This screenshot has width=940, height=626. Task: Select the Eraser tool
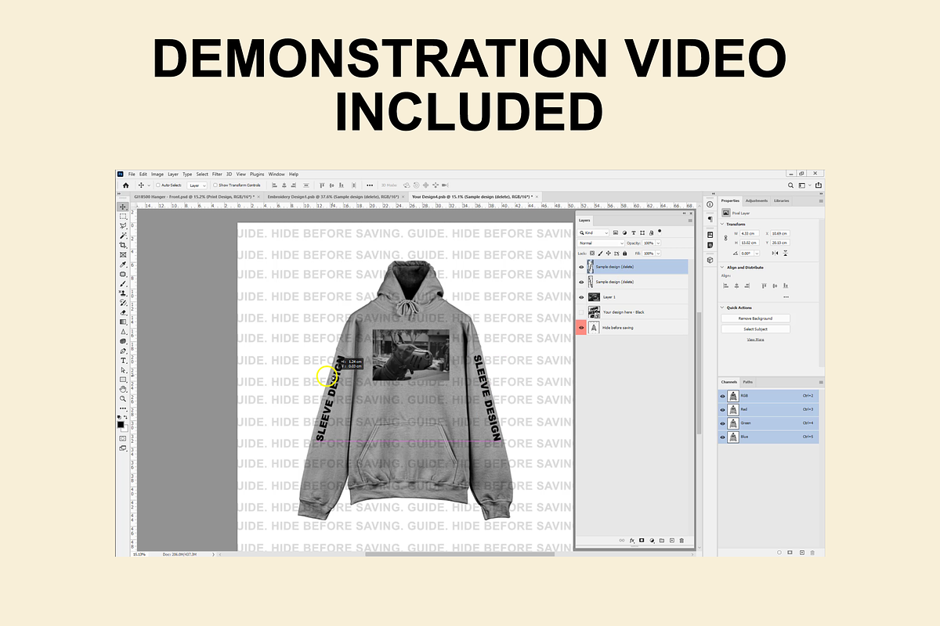[x=124, y=312]
